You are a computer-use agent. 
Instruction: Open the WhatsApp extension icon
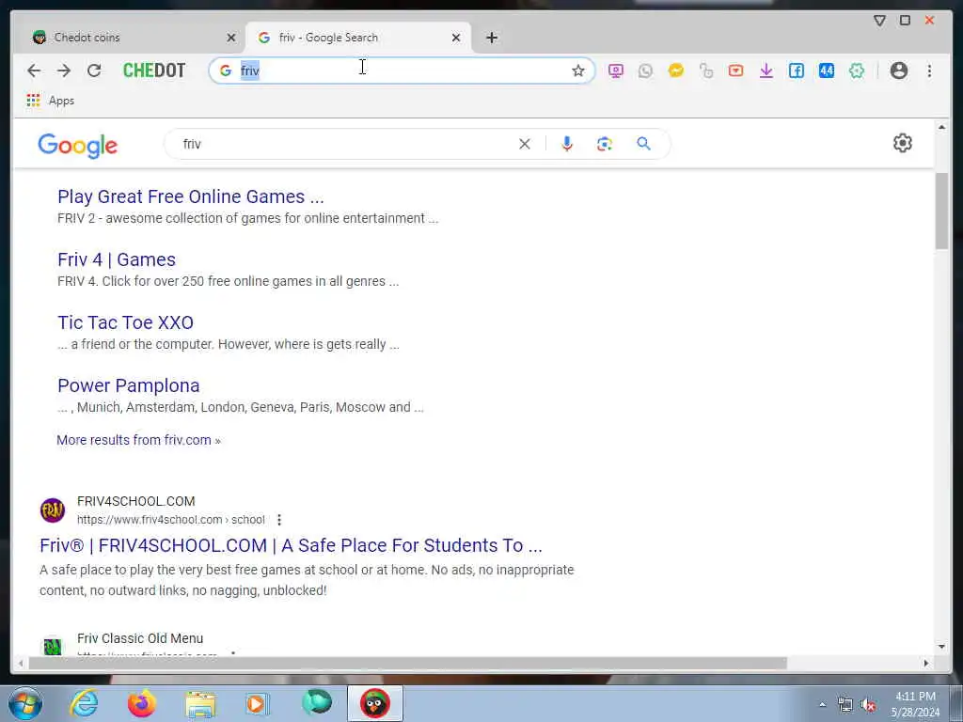click(x=645, y=71)
